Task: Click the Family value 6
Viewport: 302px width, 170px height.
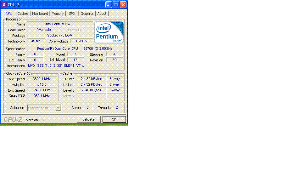Action: pos(35,54)
